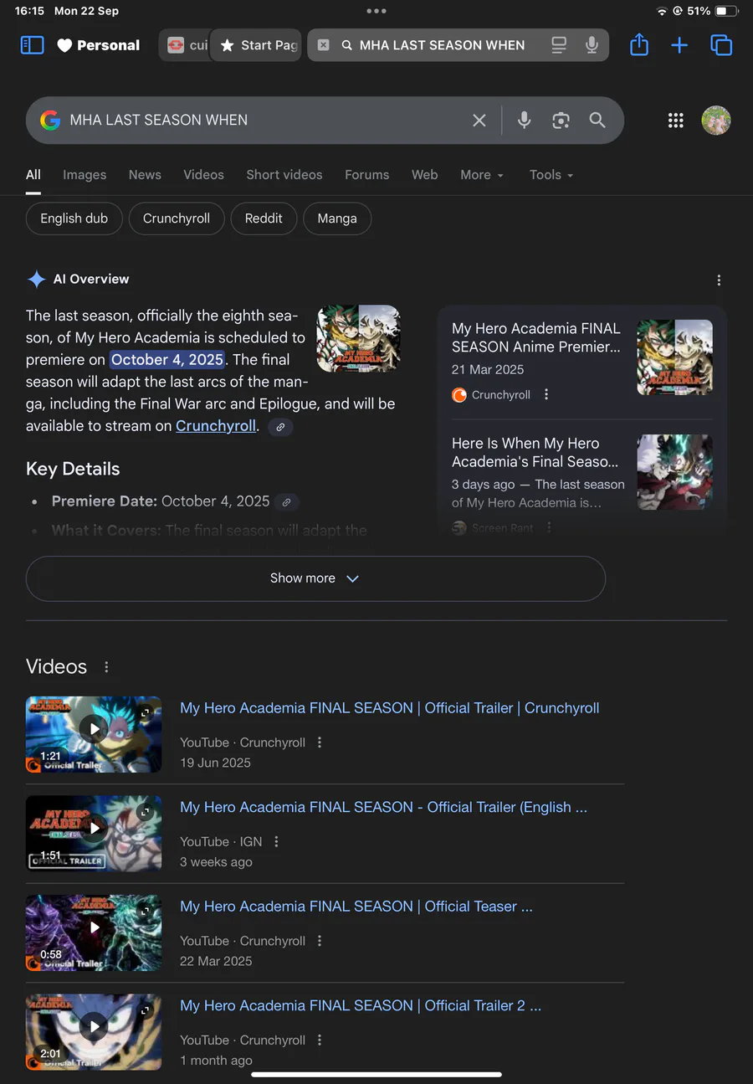Open the Google account avatar
The image size is (753, 1084).
click(x=716, y=121)
